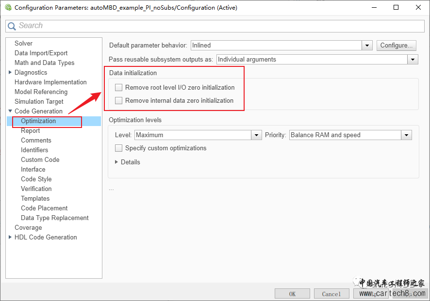Image resolution: width=430 pixels, height=301 pixels.
Task: Open the Report subpane
Action: (31, 131)
